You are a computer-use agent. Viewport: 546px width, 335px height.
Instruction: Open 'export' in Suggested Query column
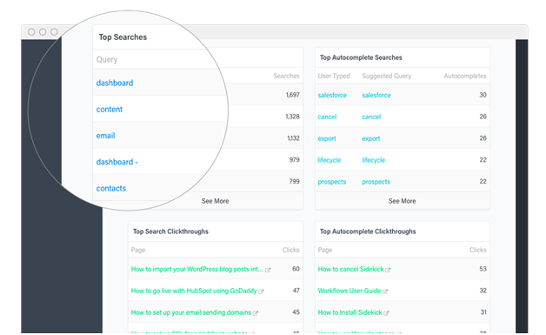371,138
